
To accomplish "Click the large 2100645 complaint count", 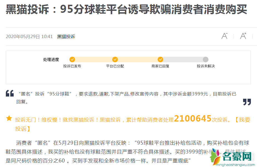I will (x=193, y=119).
